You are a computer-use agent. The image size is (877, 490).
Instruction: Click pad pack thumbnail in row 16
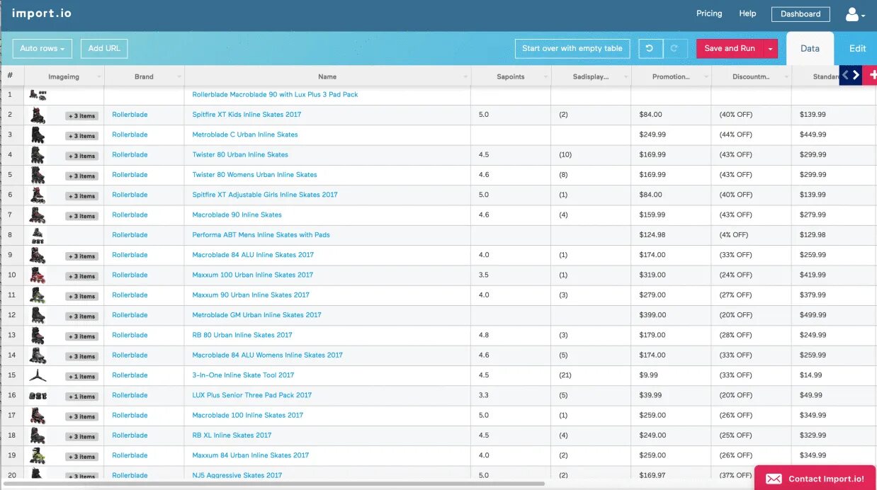pyautogui.click(x=38, y=396)
